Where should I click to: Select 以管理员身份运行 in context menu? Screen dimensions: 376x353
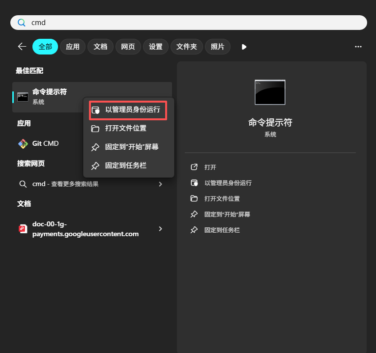coord(128,110)
